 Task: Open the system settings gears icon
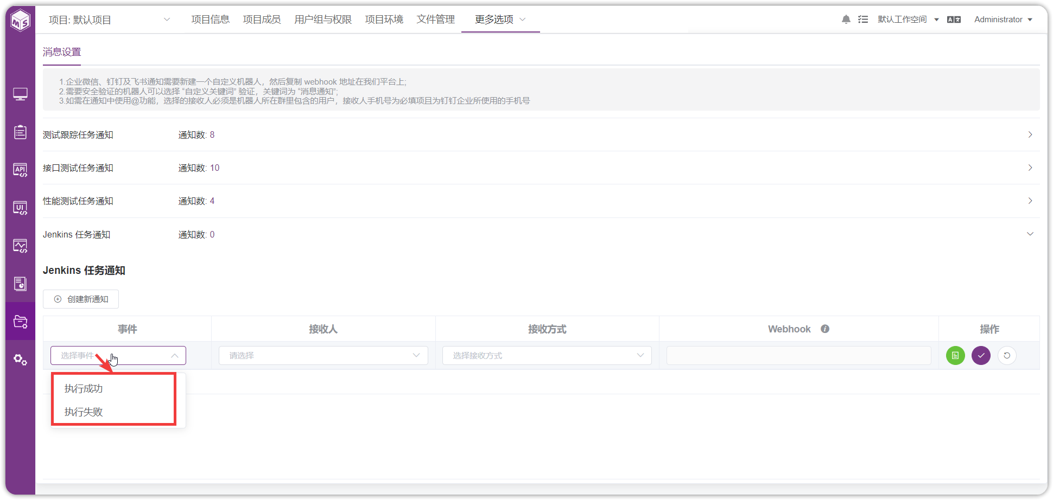click(20, 360)
